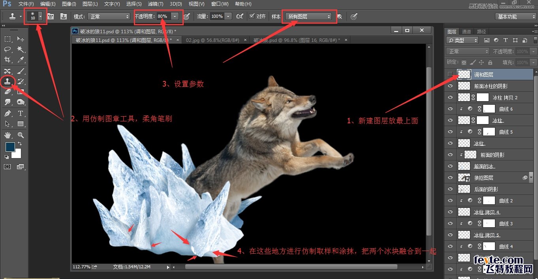Open the 流量 flow slider arrow
Image resolution: width=538 pixels, height=279 pixels.
click(x=228, y=17)
